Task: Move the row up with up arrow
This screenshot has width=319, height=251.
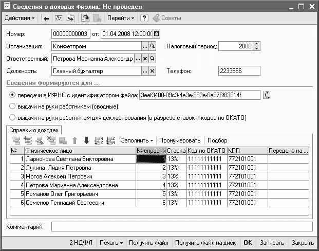Action: 74,140
